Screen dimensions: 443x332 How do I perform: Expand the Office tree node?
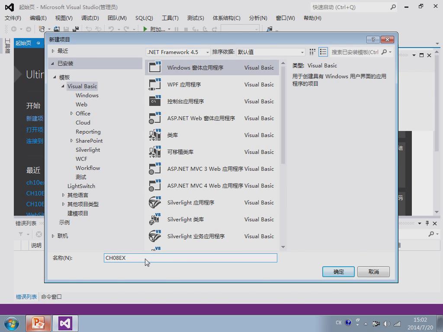coord(71,113)
